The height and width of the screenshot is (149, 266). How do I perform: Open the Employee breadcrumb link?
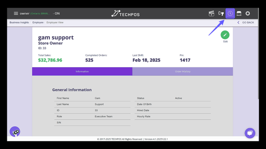[38, 22]
